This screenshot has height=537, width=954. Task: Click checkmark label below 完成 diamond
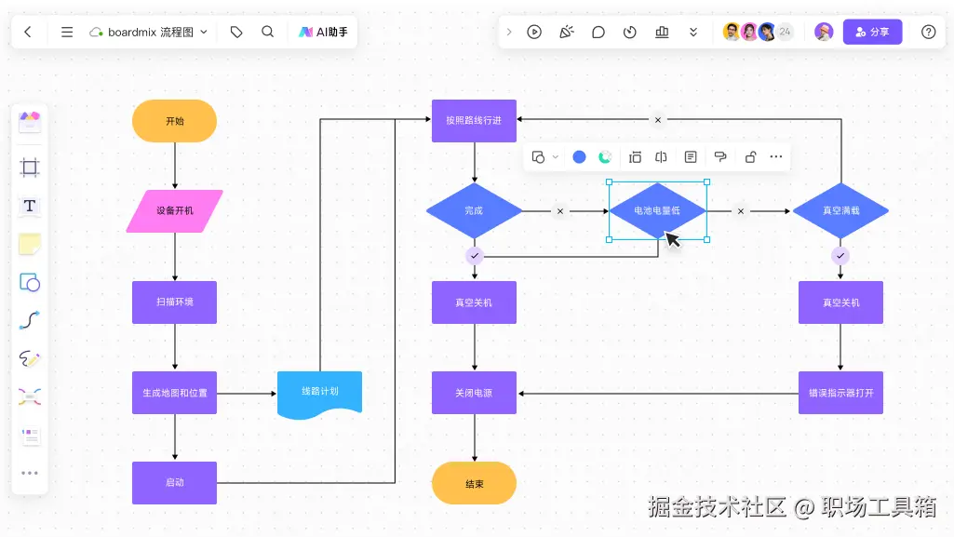click(475, 256)
